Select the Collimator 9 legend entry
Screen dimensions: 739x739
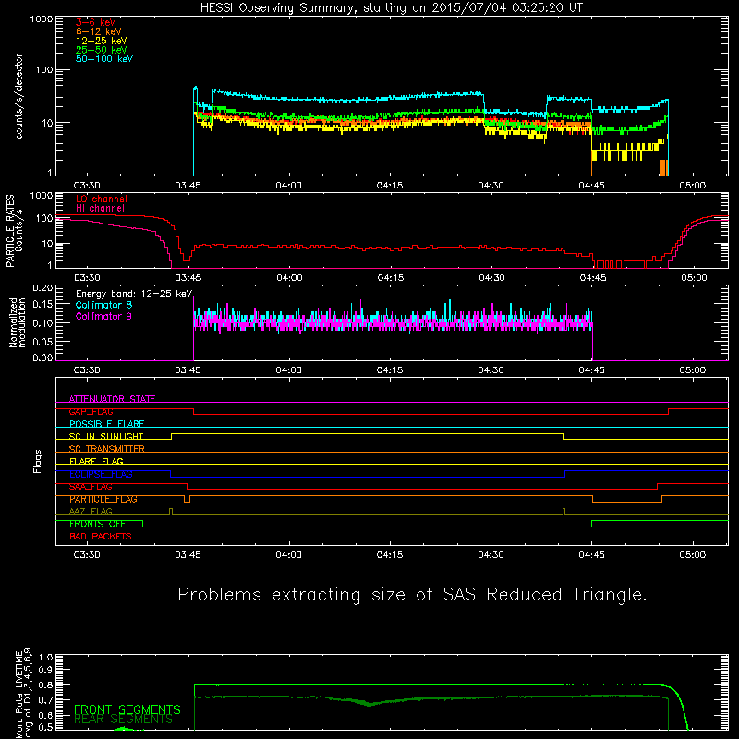click(x=103, y=316)
